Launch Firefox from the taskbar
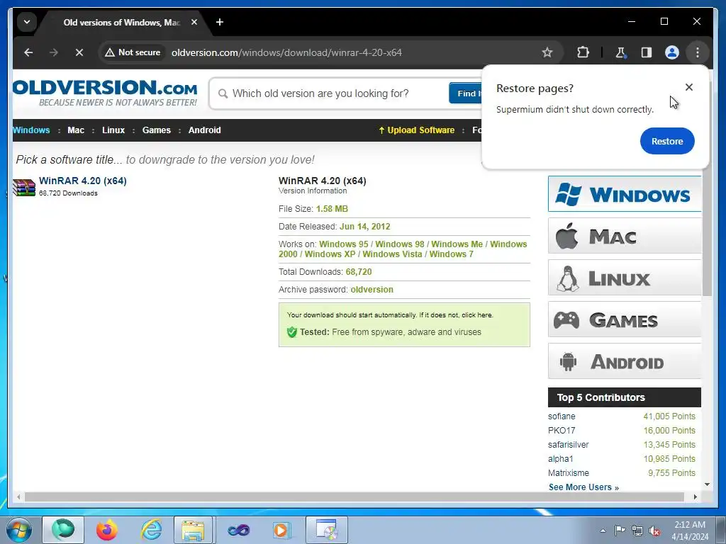Viewport: 726px width, 544px height. (x=107, y=530)
